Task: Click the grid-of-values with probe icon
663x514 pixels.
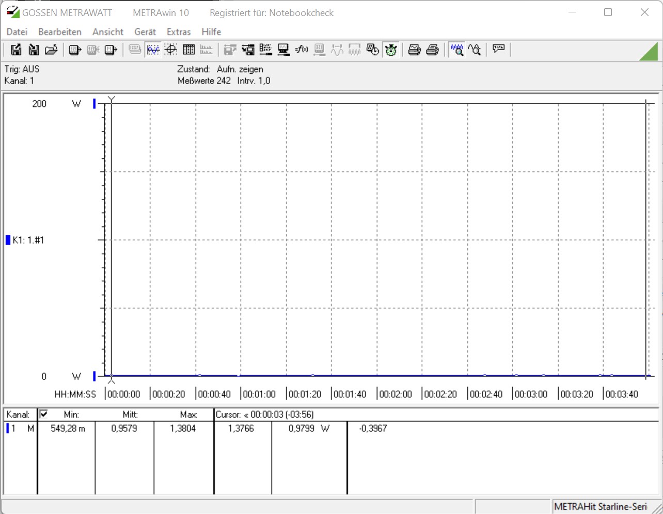Action: point(266,50)
